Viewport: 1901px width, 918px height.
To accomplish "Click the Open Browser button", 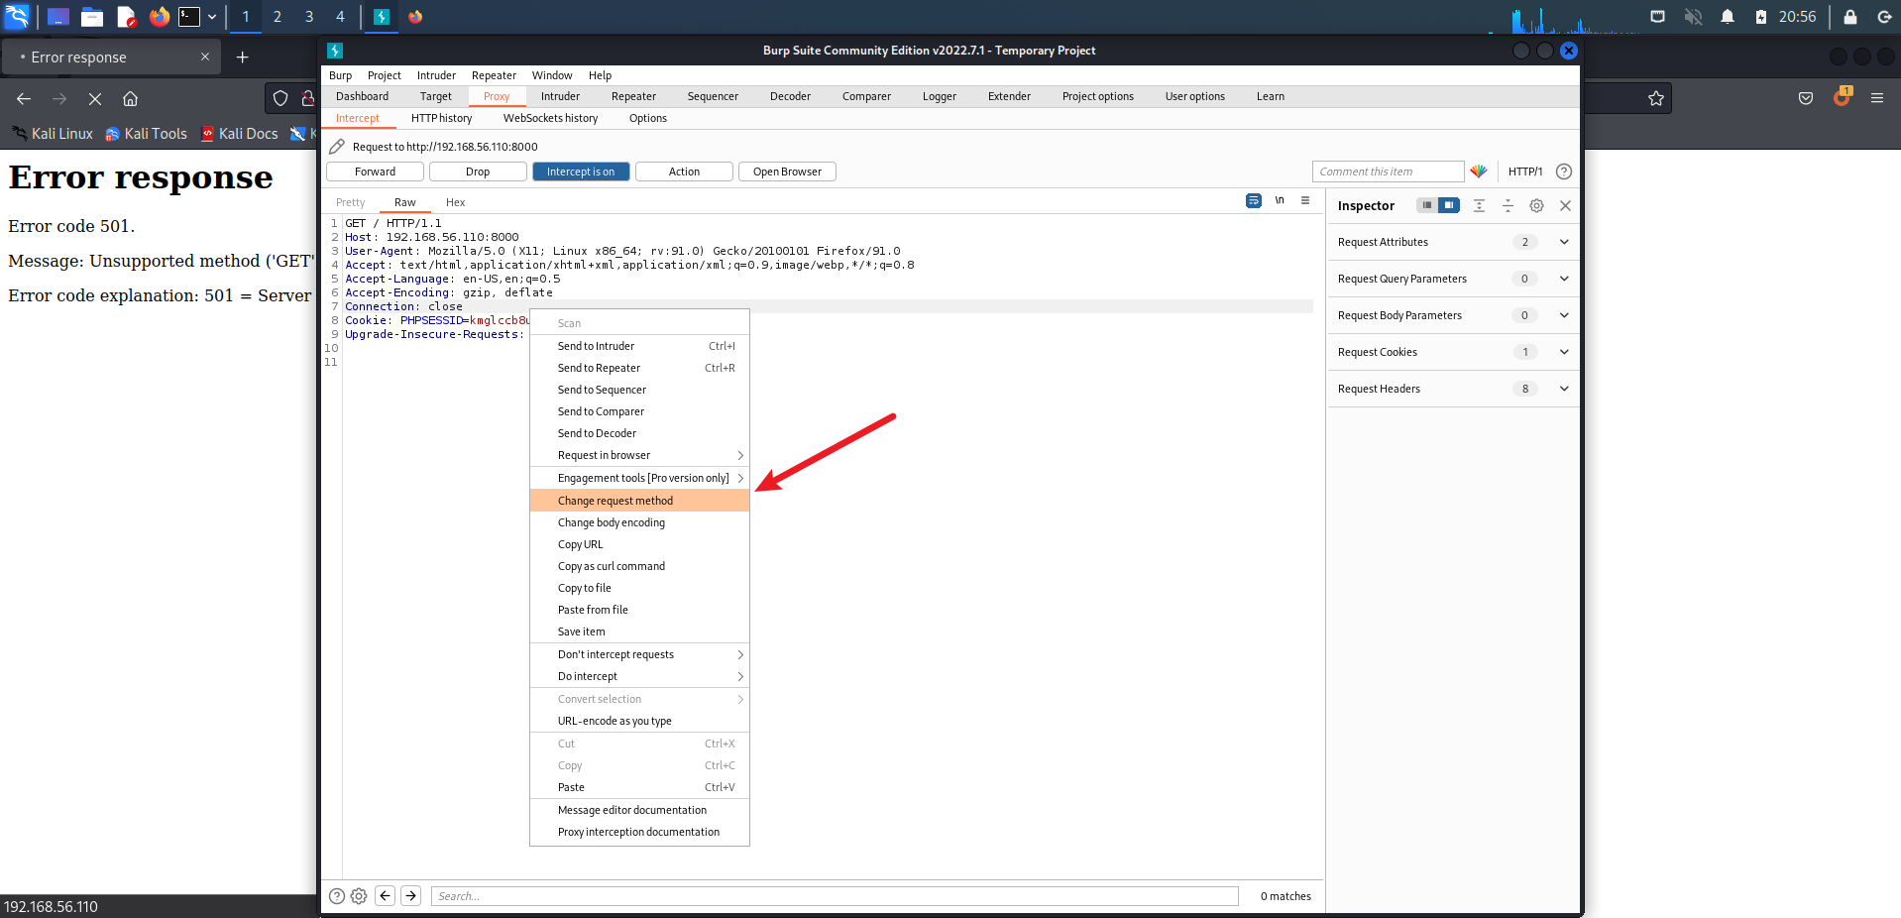I will (787, 172).
